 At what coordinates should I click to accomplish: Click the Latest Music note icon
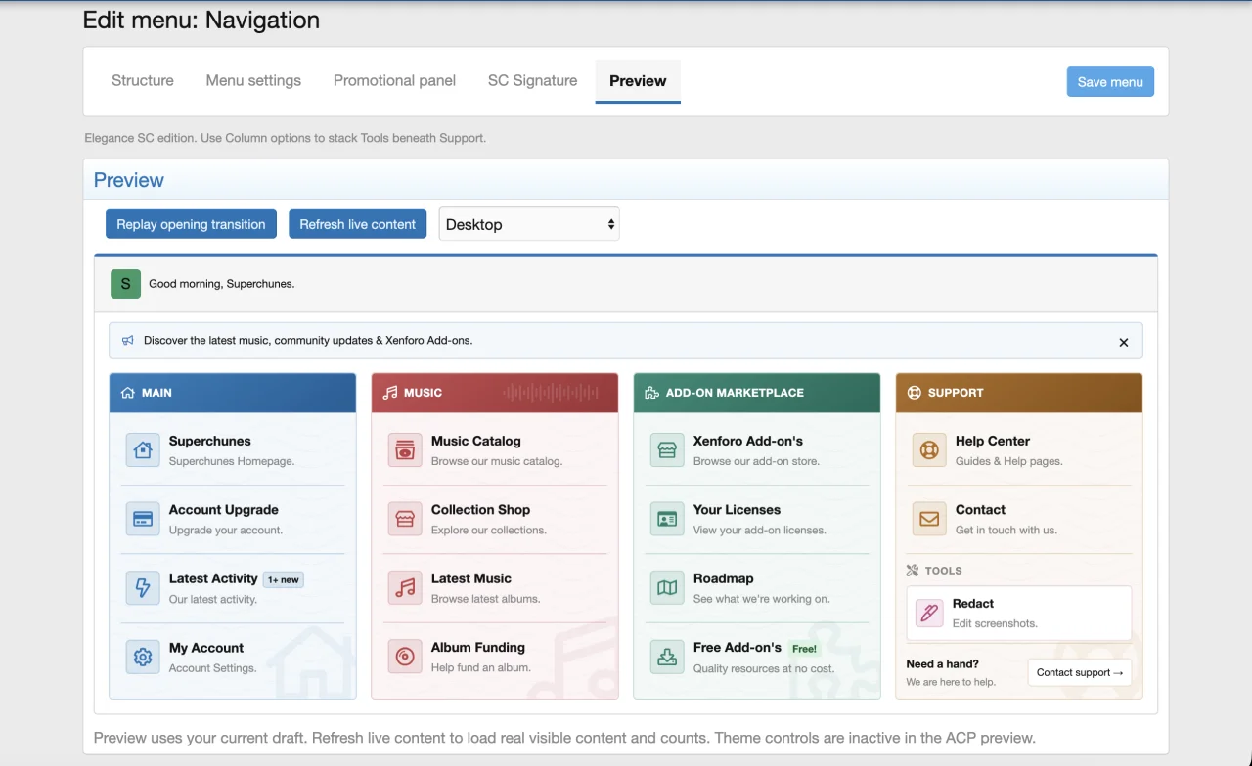pyautogui.click(x=405, y=588)
